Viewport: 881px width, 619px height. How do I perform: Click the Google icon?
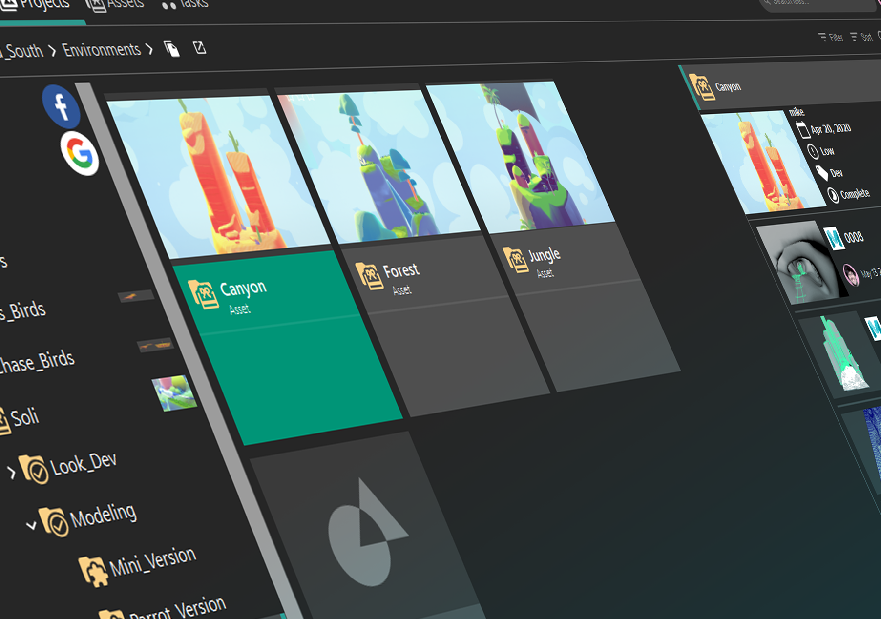tap(79, 153)
